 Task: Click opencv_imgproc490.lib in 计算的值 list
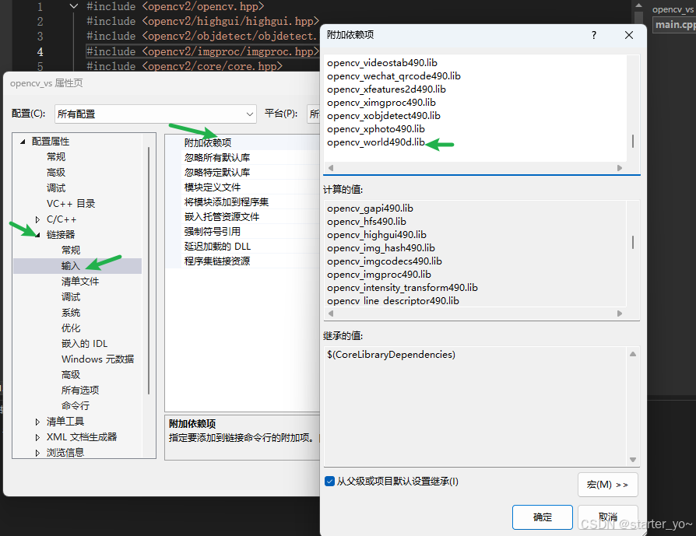click(x=378, y=275)
